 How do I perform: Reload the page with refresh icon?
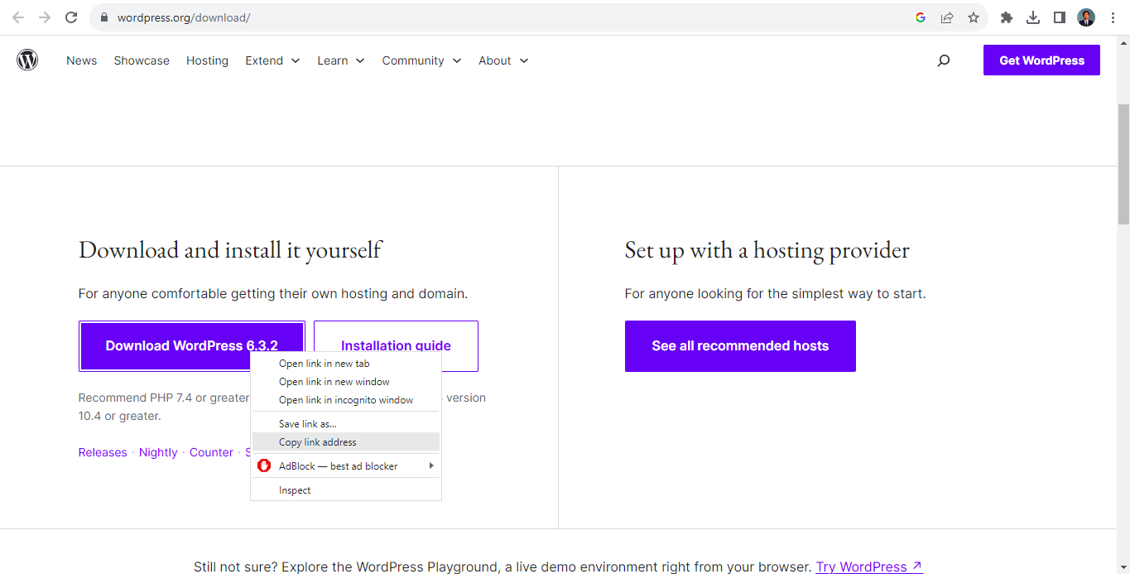pos(71,17)
